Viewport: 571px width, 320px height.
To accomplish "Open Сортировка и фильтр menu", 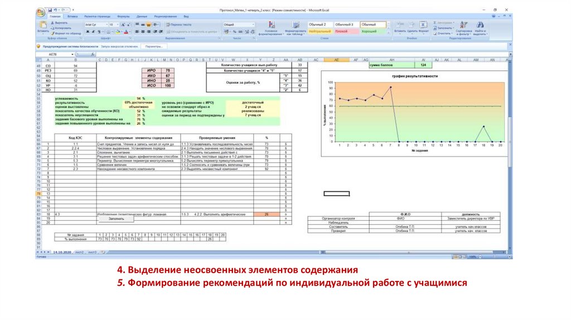I will (x=463, y=28).
